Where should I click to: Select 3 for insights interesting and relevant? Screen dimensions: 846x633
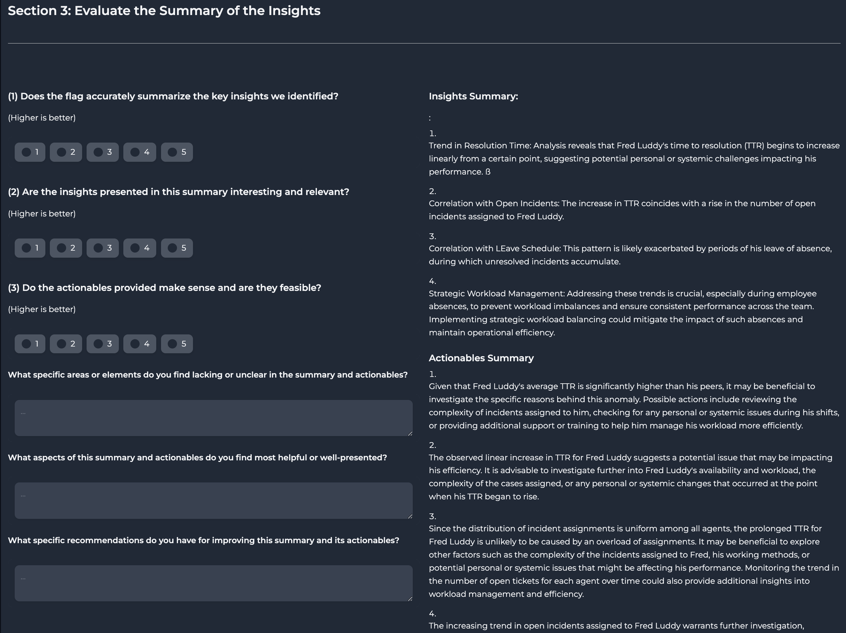click(98, 248)
